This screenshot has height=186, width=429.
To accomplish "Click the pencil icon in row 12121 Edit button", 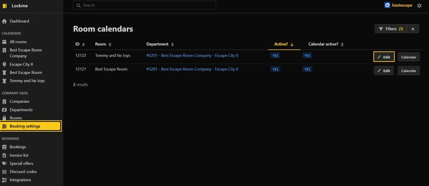I will (379, 71).
